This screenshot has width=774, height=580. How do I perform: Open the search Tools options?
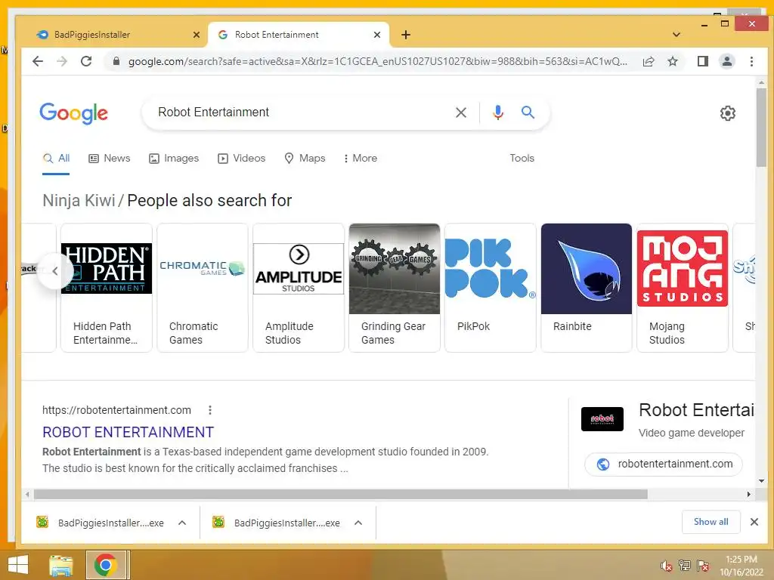point(522,159)
